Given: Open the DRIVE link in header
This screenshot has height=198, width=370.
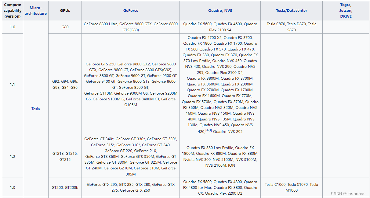Looking at the screenshot, I should point(346,16).
